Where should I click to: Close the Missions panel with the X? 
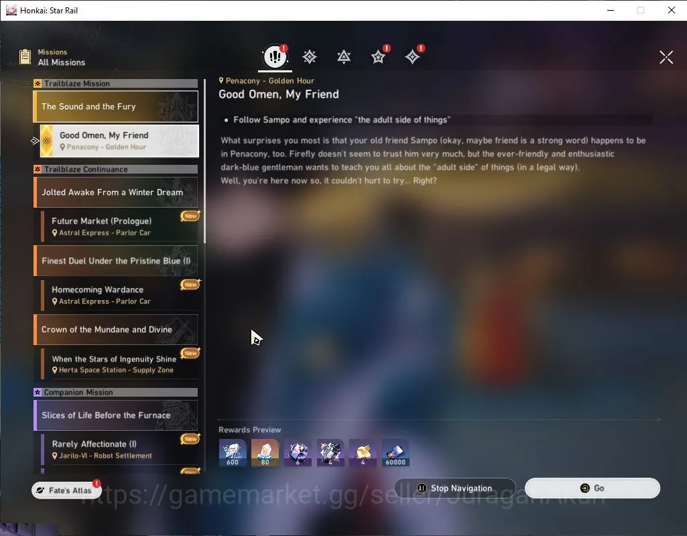pyautogui.click(x=666, y=57)
